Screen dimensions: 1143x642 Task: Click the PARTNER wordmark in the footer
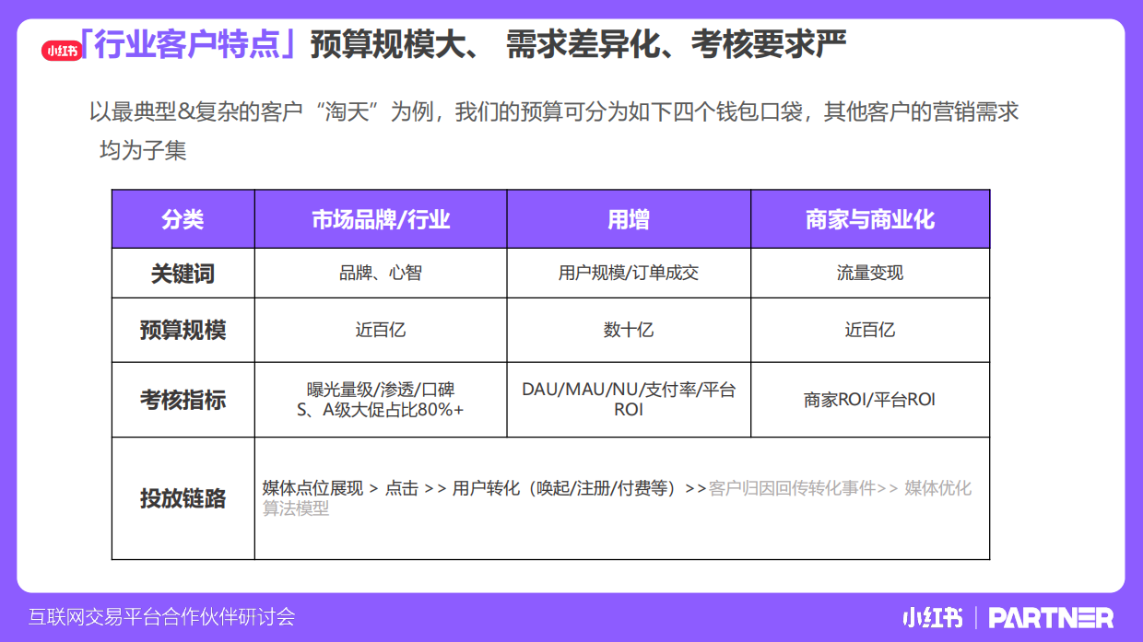(x=1052, y=617)
